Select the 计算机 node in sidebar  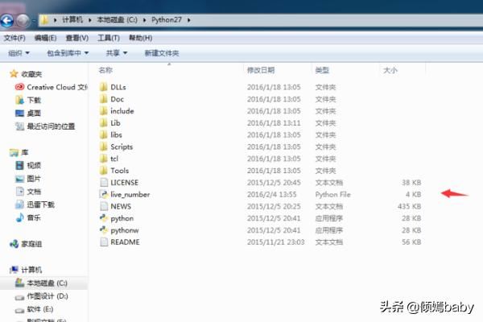(x=31, y=270)
